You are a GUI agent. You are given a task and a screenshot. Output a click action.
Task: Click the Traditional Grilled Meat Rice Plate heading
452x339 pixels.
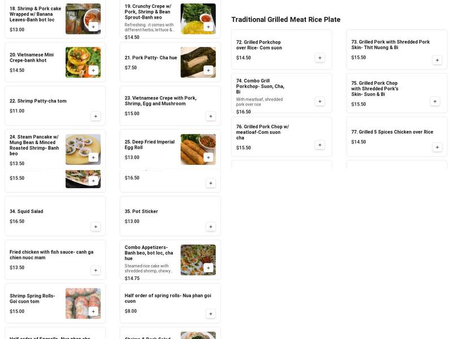(285, 19)
